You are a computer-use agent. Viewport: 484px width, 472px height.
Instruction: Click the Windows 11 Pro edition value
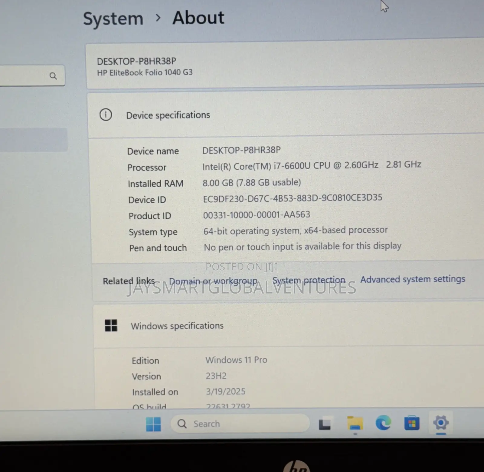click(x=236, y=360)
